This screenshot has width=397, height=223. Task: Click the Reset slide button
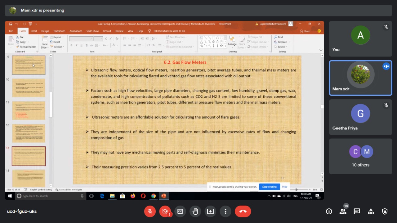coord(55,42)
